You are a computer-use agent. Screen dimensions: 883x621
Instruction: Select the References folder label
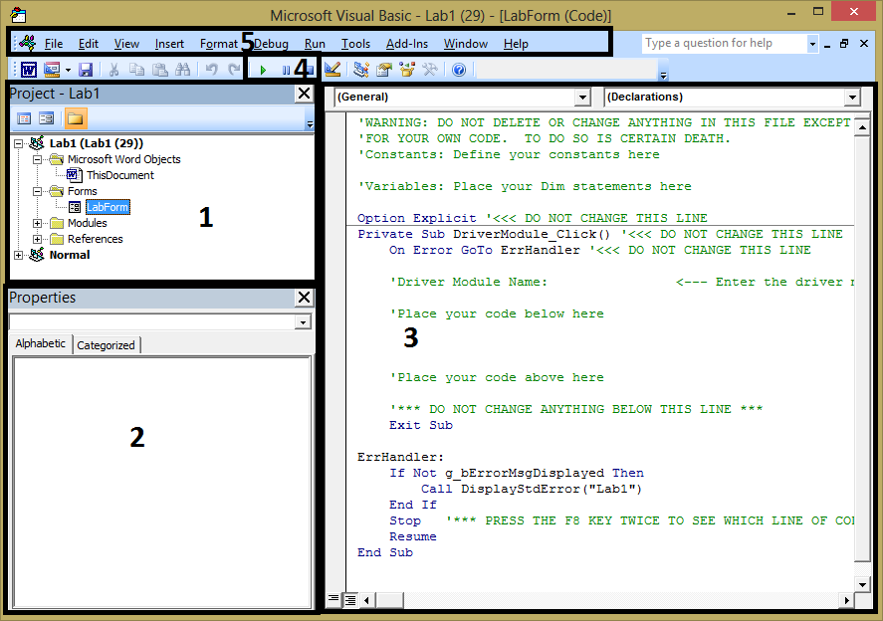click(96, 239)
